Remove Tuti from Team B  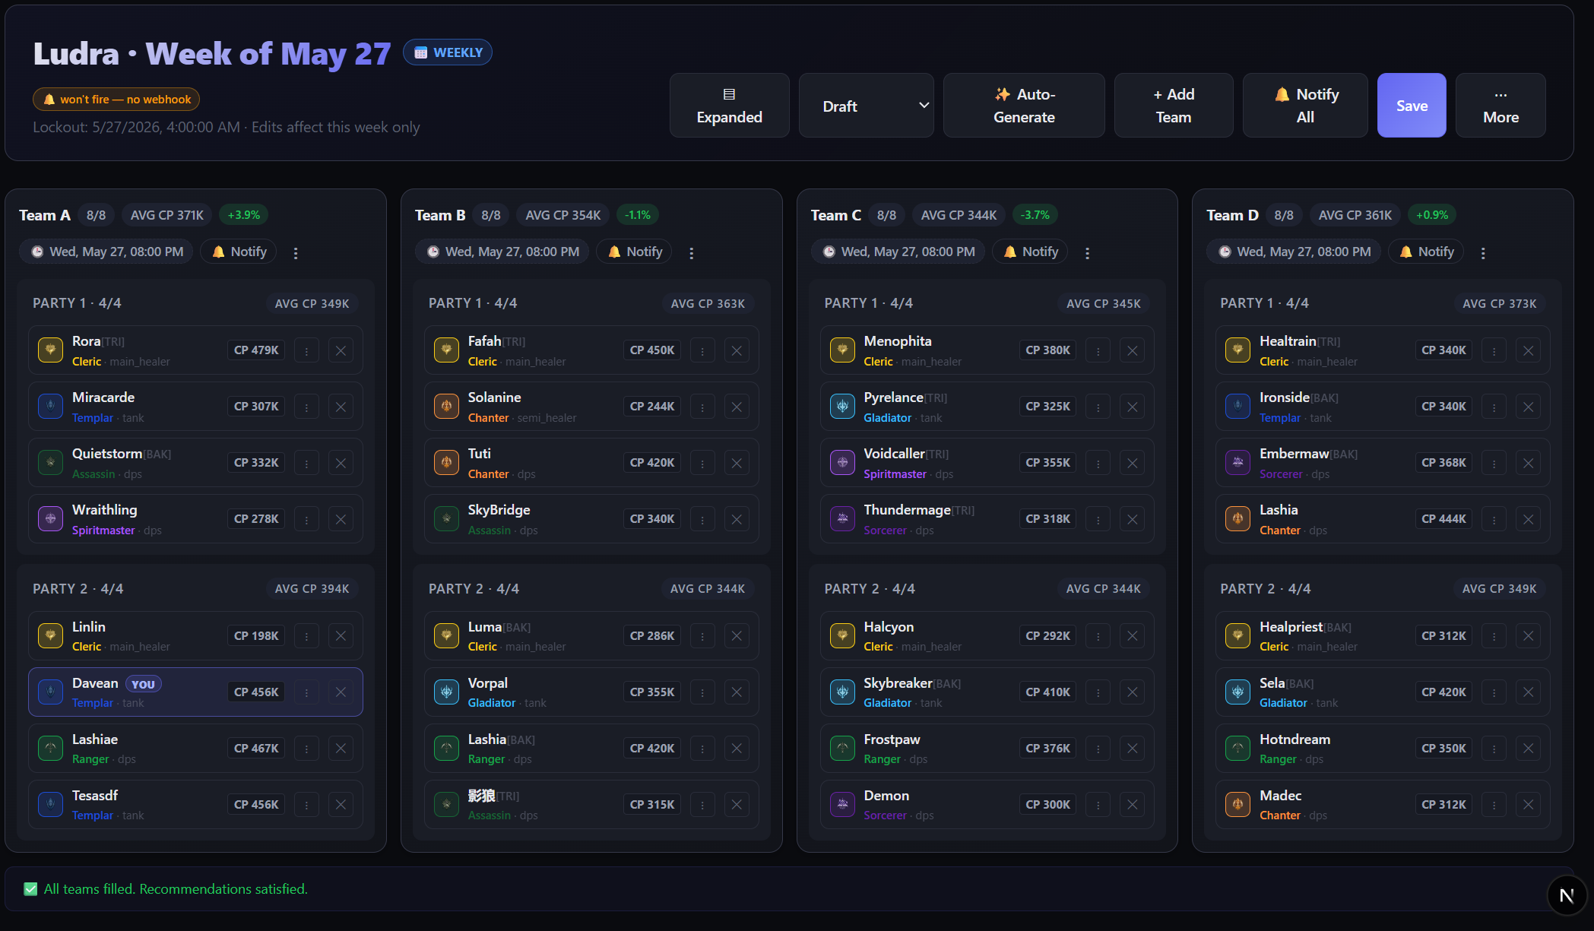[x=737, y=463]
